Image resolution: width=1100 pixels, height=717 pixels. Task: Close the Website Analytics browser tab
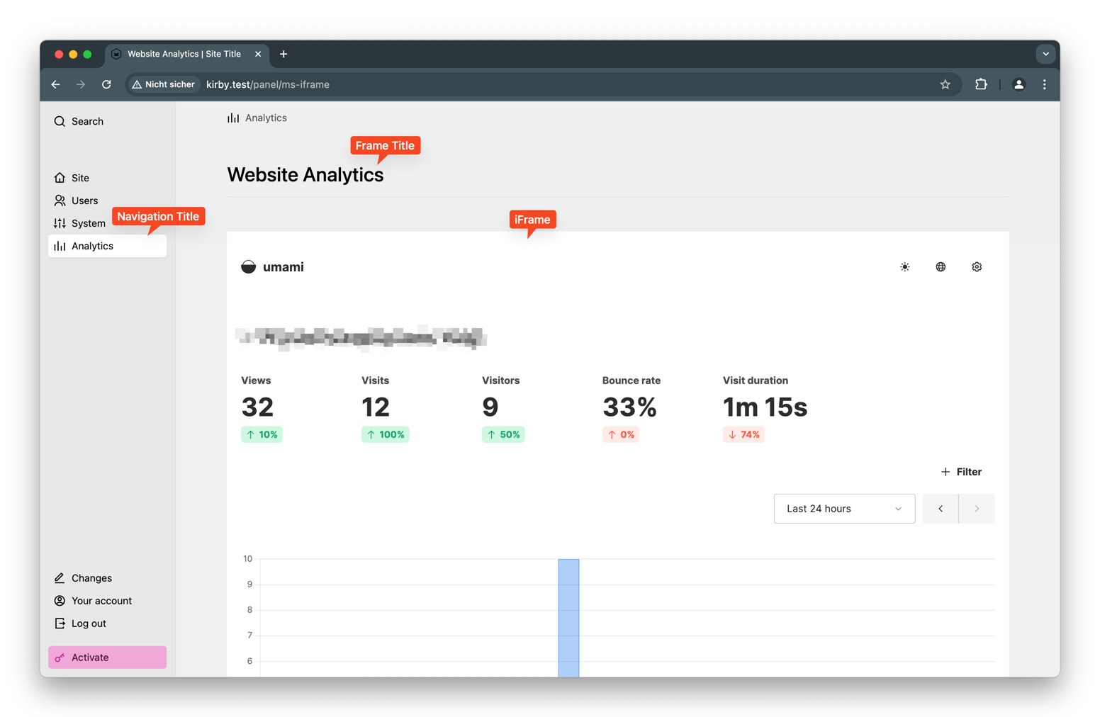pos(258,54)
